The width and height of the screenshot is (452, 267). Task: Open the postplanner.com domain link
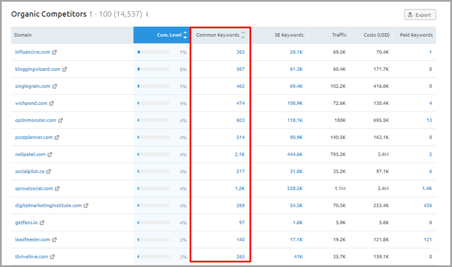point(34,137)
